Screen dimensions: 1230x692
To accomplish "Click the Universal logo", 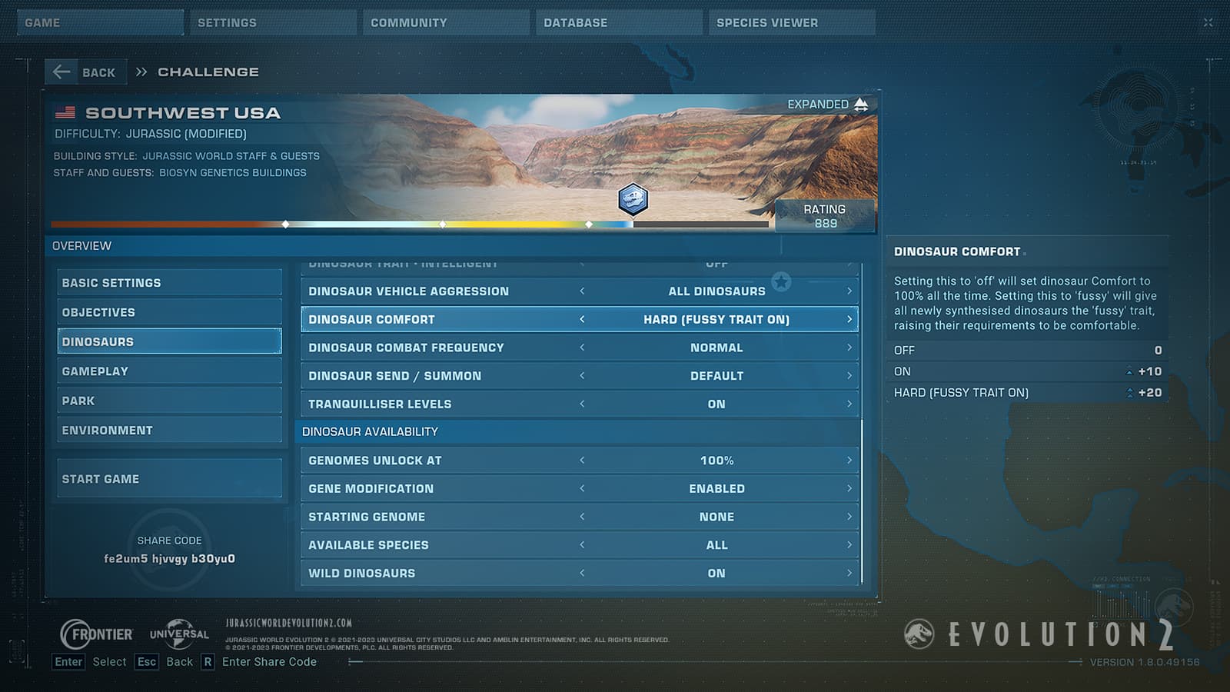I will 179,634.
